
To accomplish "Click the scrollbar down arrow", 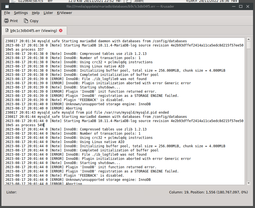I will 249,183.
